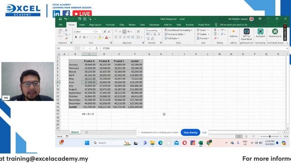Click the Format Painter brush icon
Screen dimensions: 291x163
click(66, 38)
